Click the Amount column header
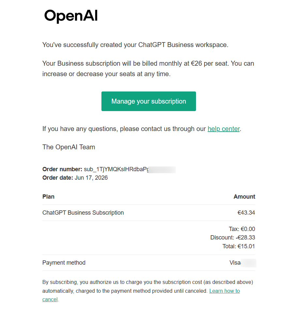The width and height of the screenshot is (286, 312). point(244,197)
